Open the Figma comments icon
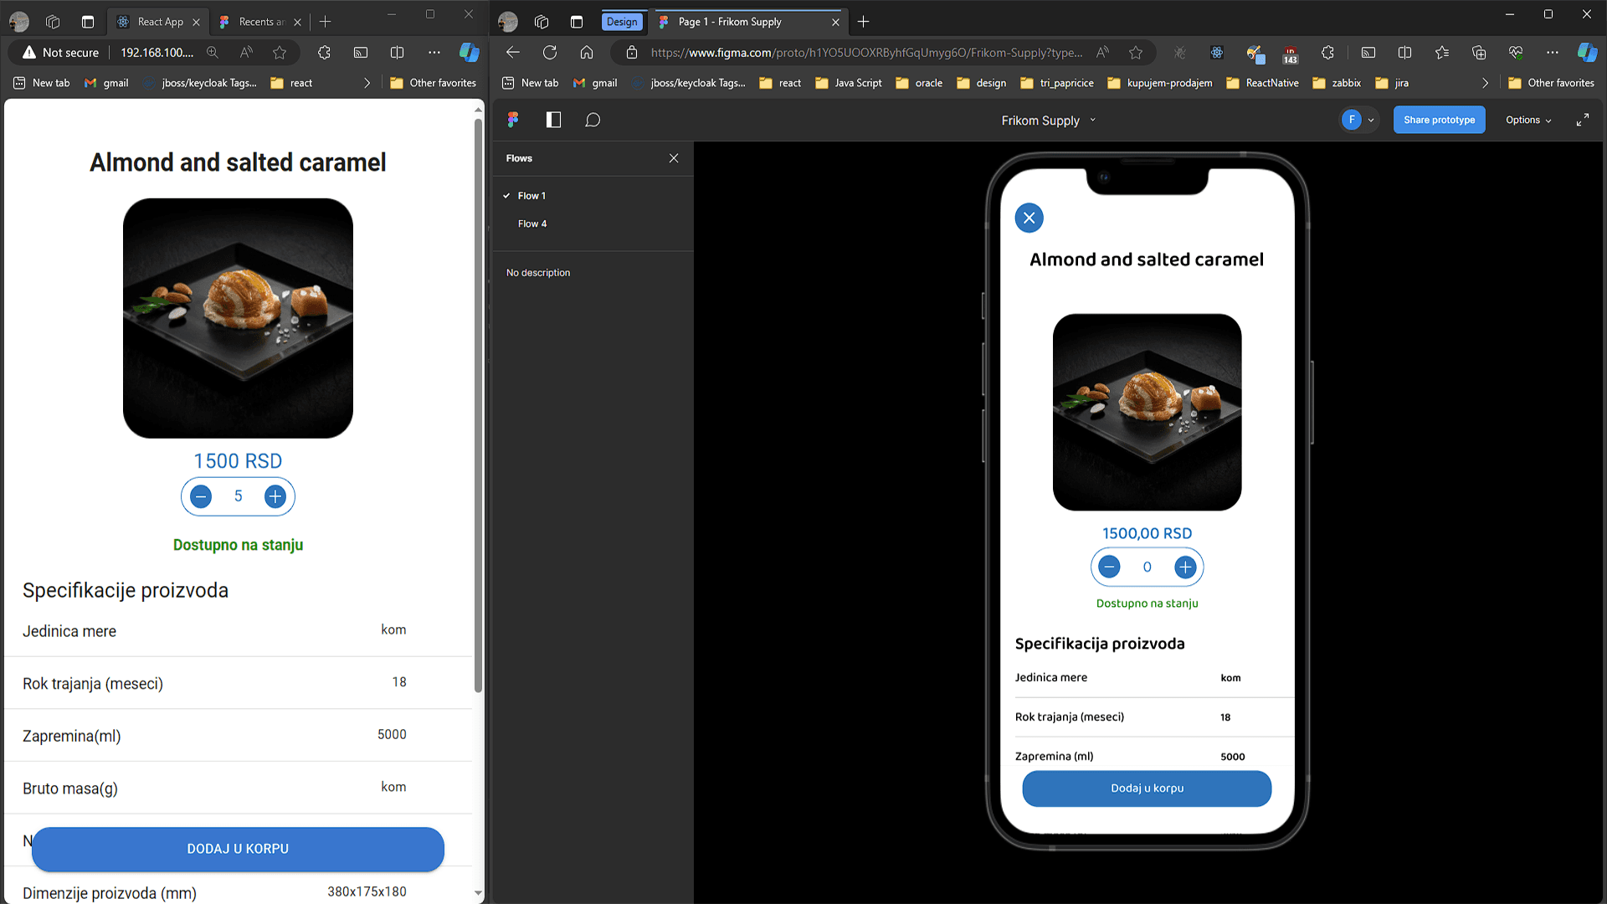Viewport: 1607px width, 904px height. pos(593,120)
